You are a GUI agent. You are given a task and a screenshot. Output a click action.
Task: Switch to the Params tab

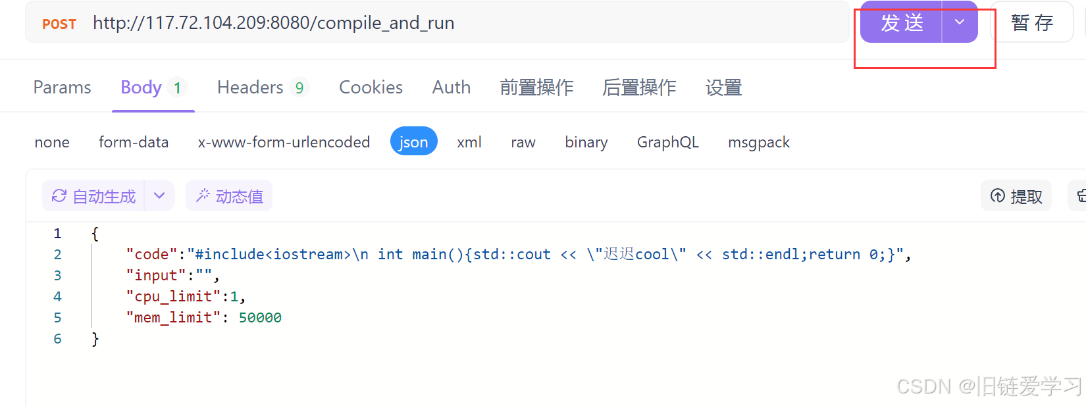tap(63, 88)
